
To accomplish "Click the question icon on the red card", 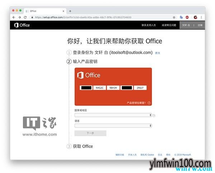I will tap(149, 103).
